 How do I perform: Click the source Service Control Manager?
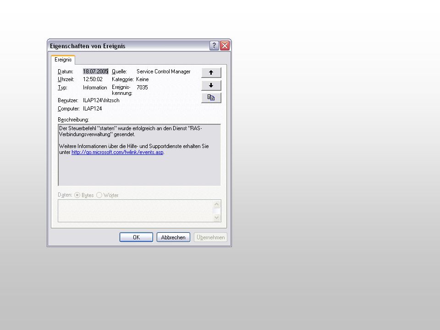tap(163, 71)
